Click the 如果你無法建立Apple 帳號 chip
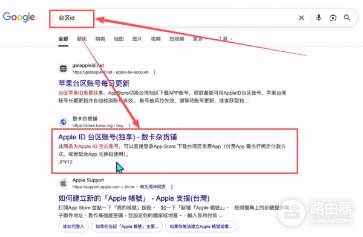Image resolution: width=363 pixels, height=237 pixels. [x=201, y=227]
